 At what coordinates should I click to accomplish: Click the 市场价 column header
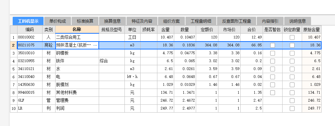point(229,30)
